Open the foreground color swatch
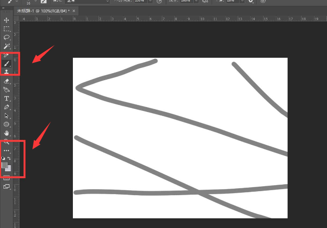 pyautogui.click(x=4, y=165)
